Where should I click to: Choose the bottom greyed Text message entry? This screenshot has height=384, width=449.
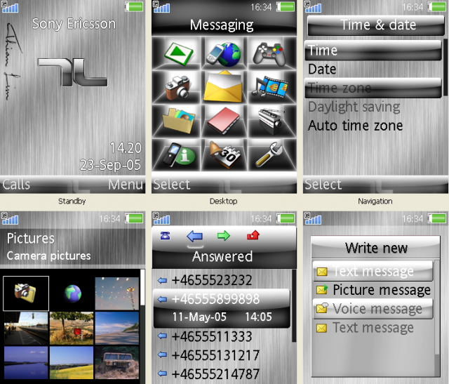(373, 328)
